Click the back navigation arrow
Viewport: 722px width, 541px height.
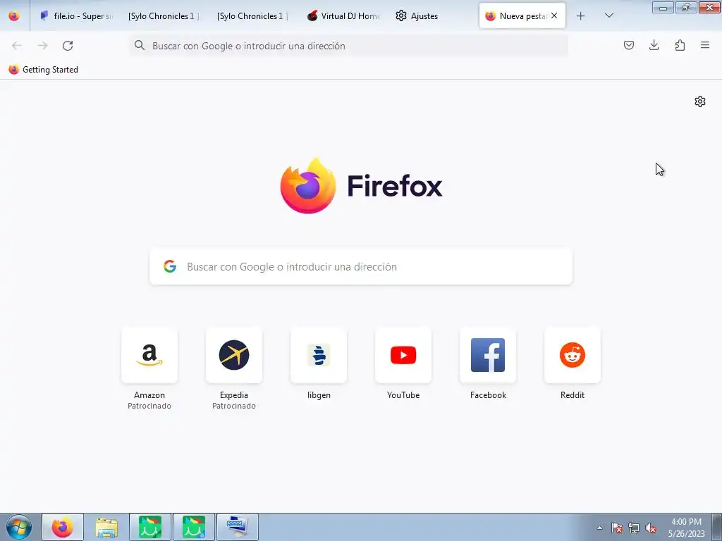[x=17, y=46]
